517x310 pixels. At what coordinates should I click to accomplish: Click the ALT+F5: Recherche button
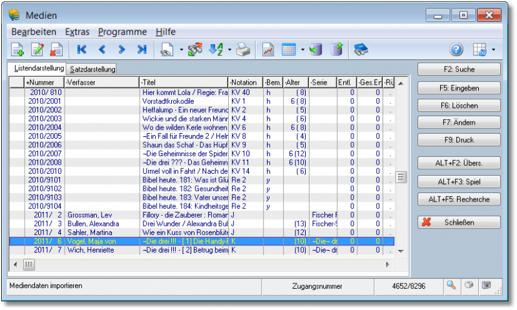(459, 199)
